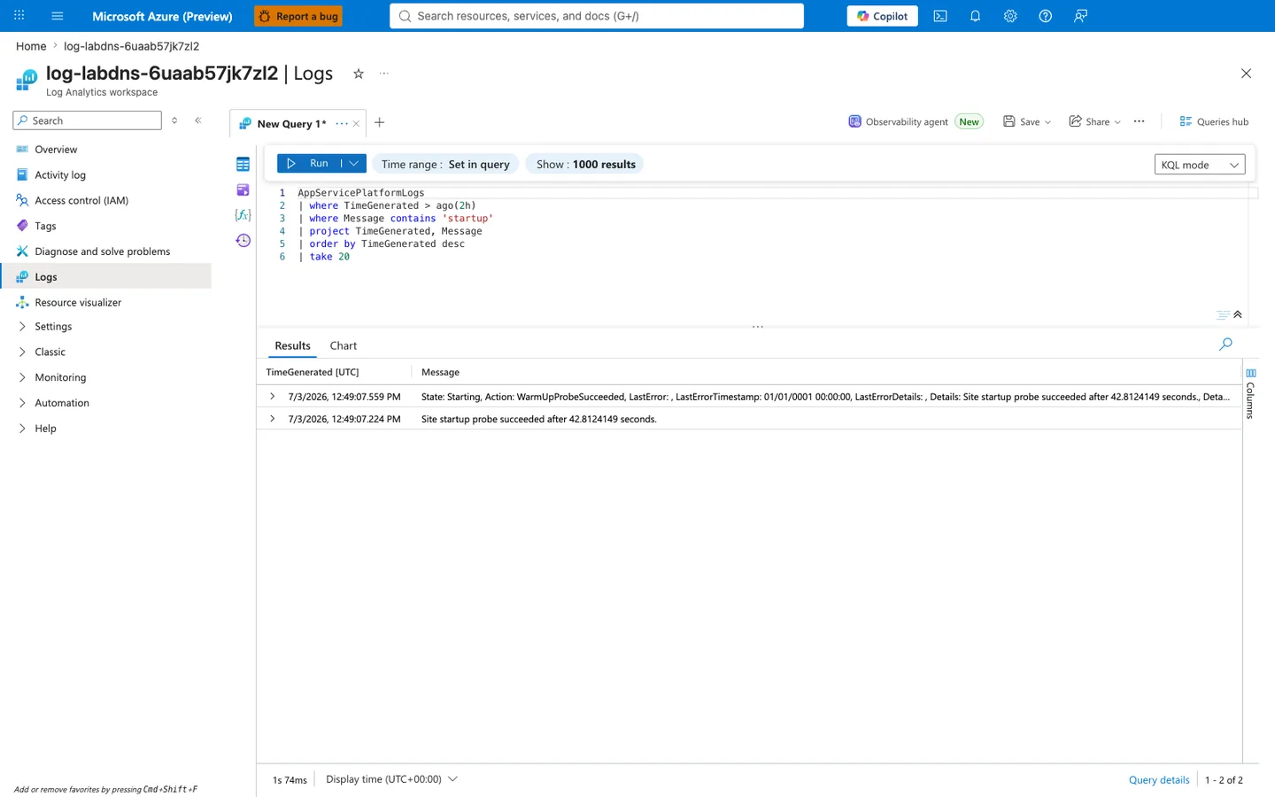Search the results with the magnifier icon
The height and width of the screenshot is (797, 1275).
point(1225,344)
